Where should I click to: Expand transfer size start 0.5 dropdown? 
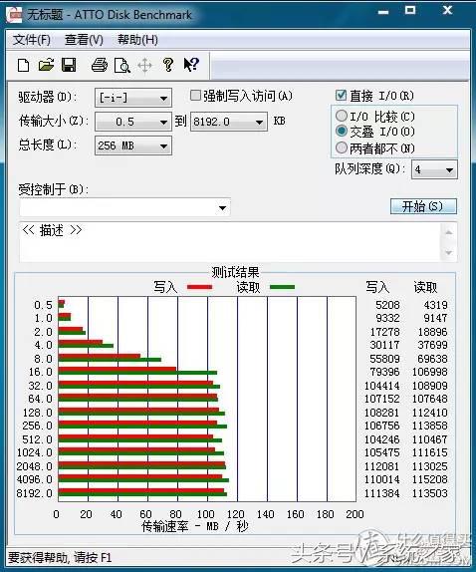point(163,123)
